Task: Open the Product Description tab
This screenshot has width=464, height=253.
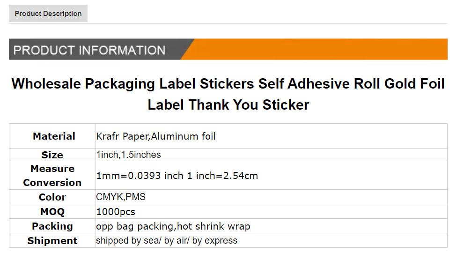Action: [48, 13]
